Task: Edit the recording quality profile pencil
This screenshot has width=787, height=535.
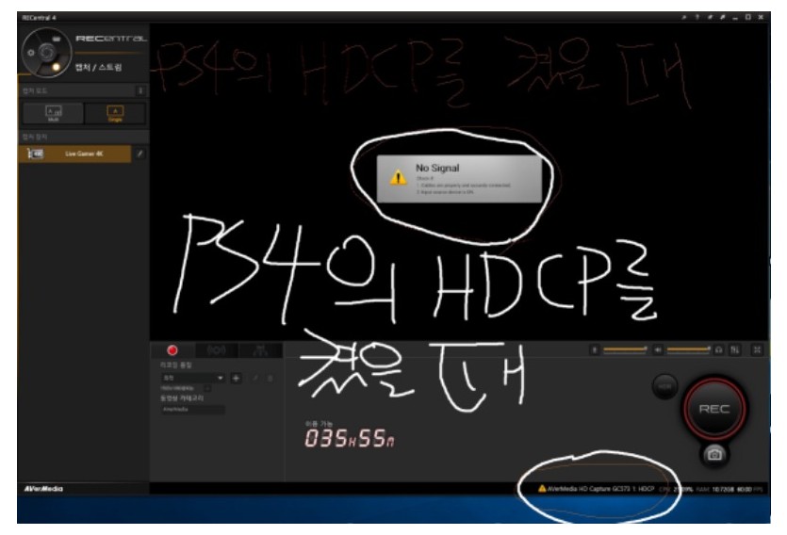Action: 255,378
